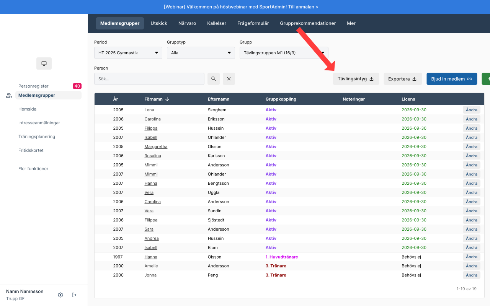
Task: Click the green plus button
Action: [486, 79]
